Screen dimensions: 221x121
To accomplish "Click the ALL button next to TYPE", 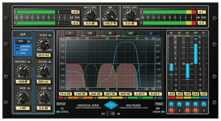I will tap(29, 42).
